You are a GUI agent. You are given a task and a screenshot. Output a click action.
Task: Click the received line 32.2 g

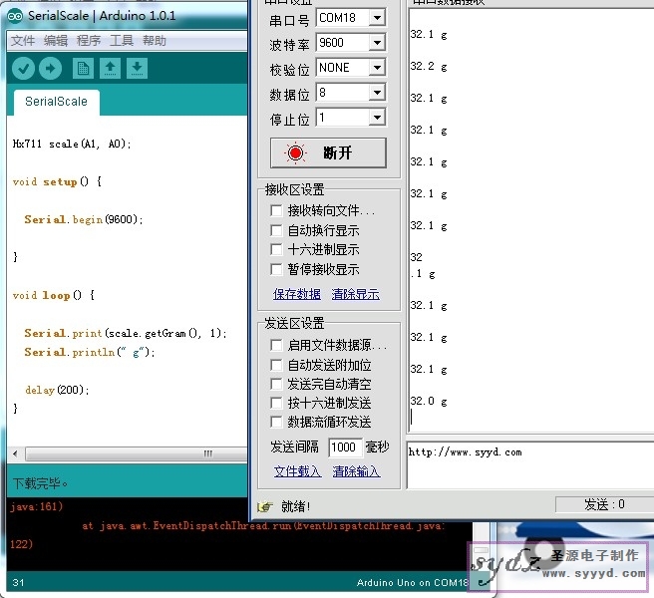tap(429, 67)
